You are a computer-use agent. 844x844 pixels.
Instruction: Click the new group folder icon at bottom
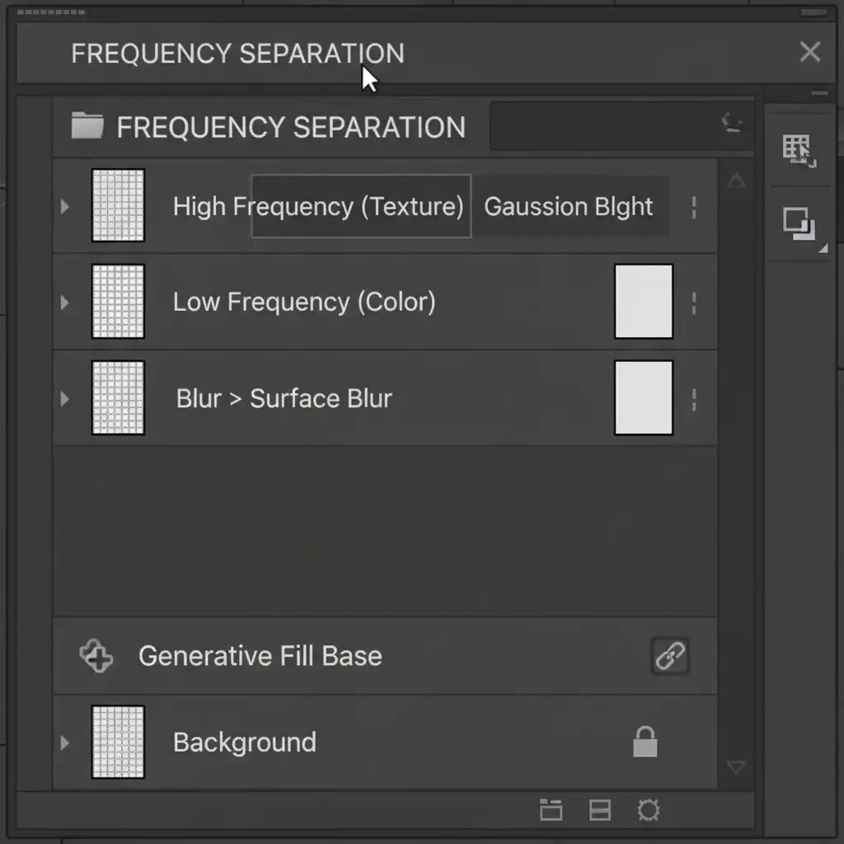tap(551, 811)
